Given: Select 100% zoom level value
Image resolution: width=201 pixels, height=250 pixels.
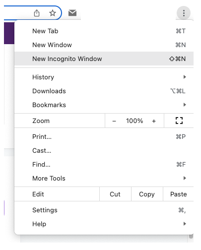Looking at the screenshot, I should [x=134, y=121].
